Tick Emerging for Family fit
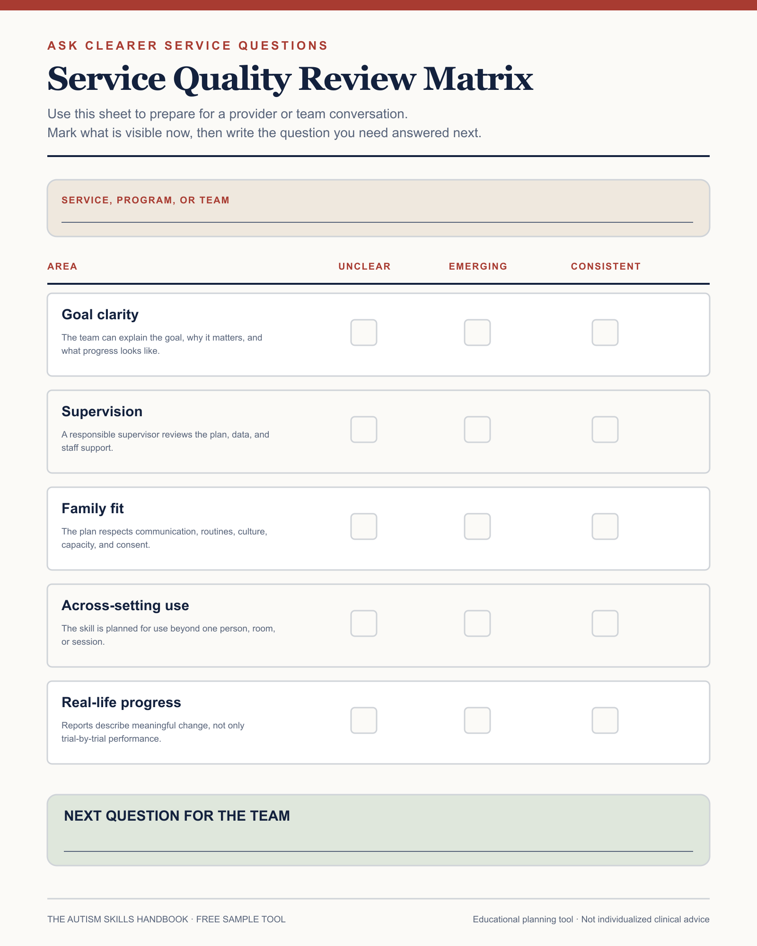The height and width of the screenshot is (946, 757). click(x=477, y=526)
